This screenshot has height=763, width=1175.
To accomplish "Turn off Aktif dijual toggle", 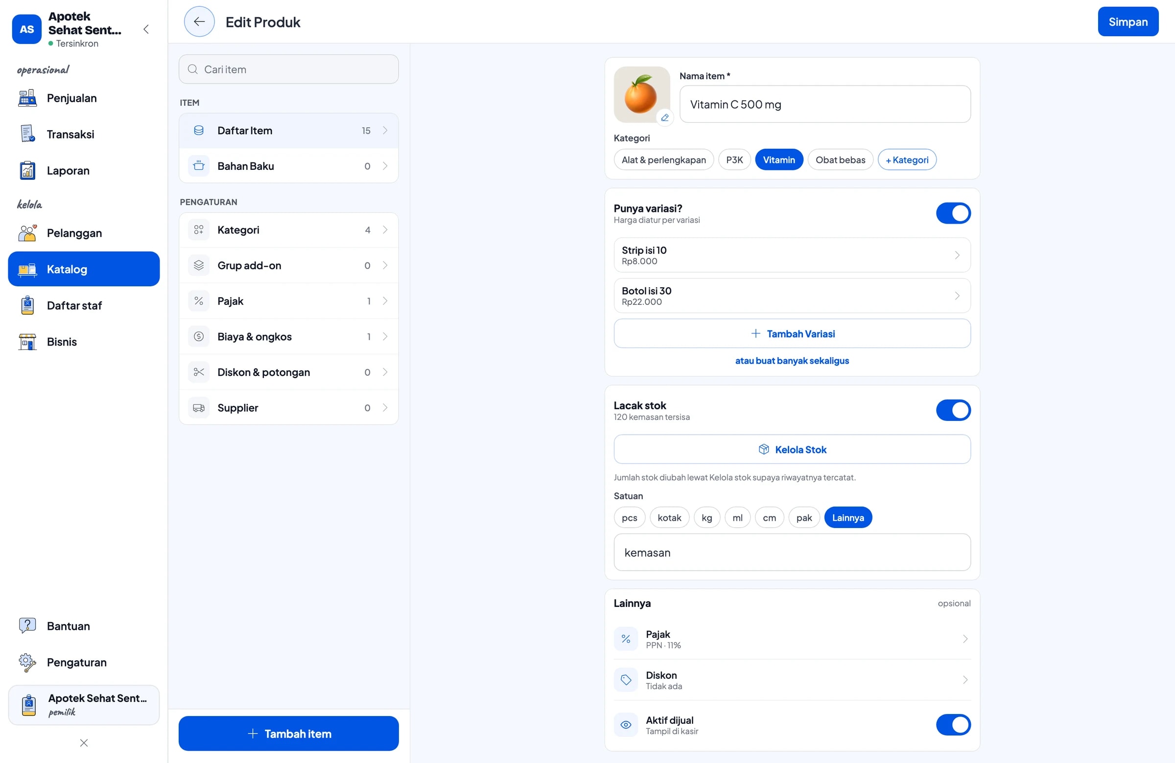I will pyautogui.click(x=953, y=724).
